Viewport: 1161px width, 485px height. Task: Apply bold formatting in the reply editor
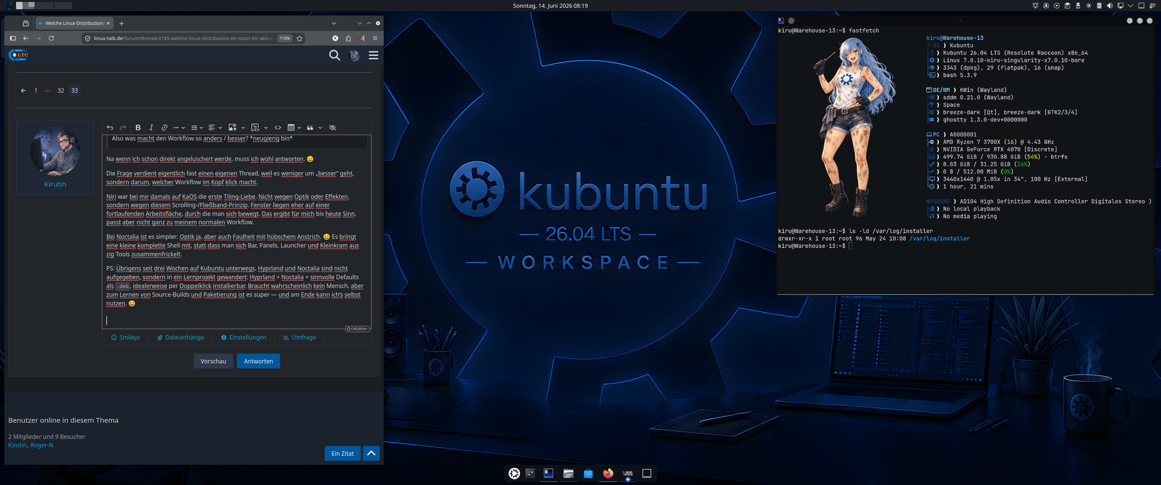coord(138,127)
